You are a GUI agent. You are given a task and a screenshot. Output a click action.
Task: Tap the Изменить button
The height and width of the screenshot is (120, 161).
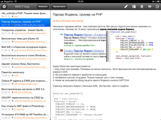click(x=43, y=6)
